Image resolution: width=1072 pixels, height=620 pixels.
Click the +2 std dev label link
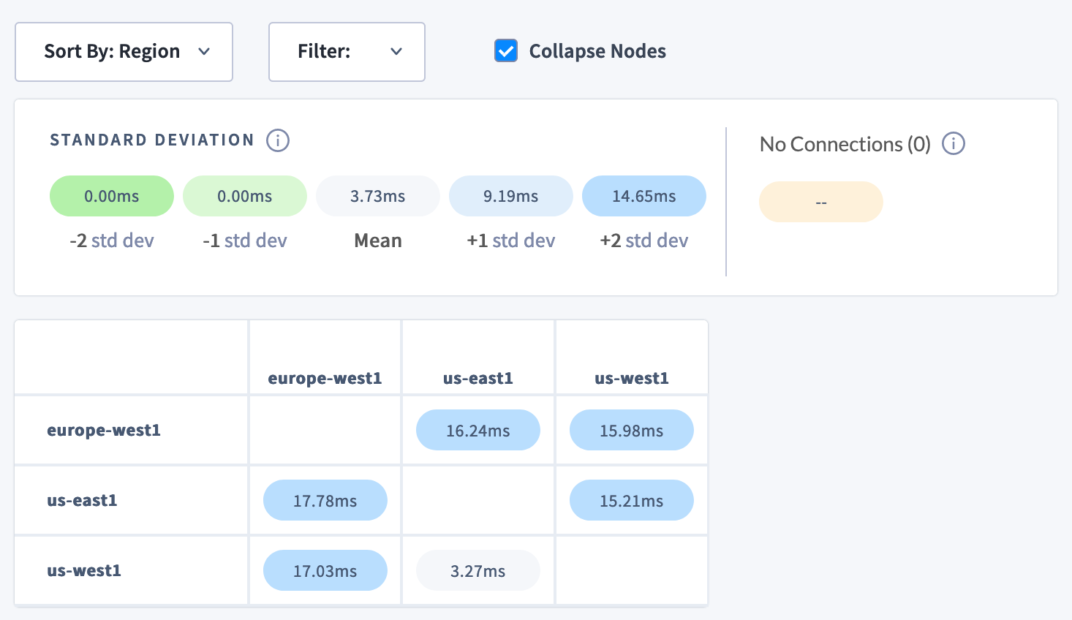(x=643, y=240)
